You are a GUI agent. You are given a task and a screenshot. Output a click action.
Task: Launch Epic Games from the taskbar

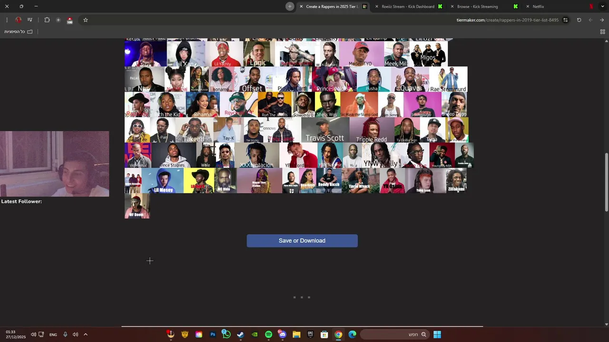310,334
